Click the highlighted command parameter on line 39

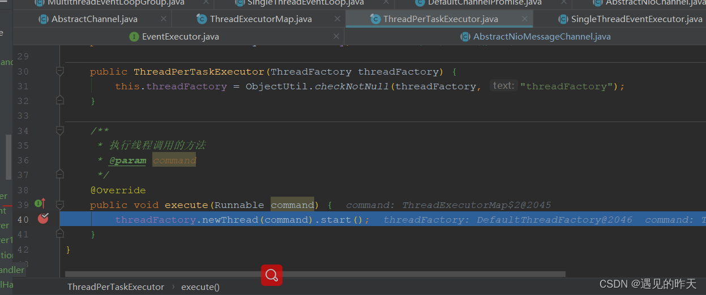(292, 205)
